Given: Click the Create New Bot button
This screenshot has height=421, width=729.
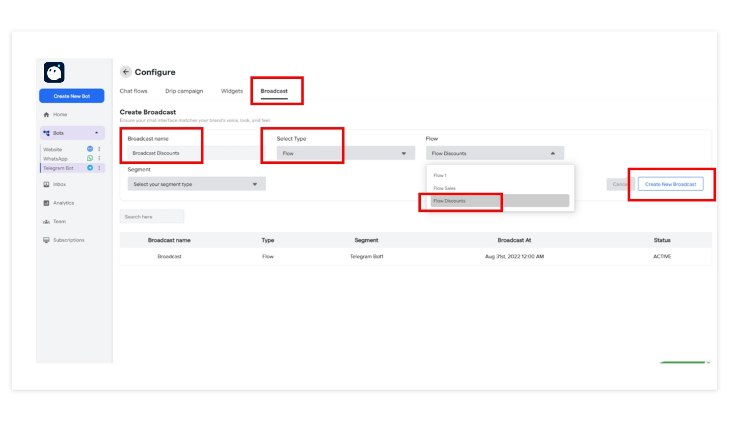Looking at the screenshot, I should coord(72,96).
